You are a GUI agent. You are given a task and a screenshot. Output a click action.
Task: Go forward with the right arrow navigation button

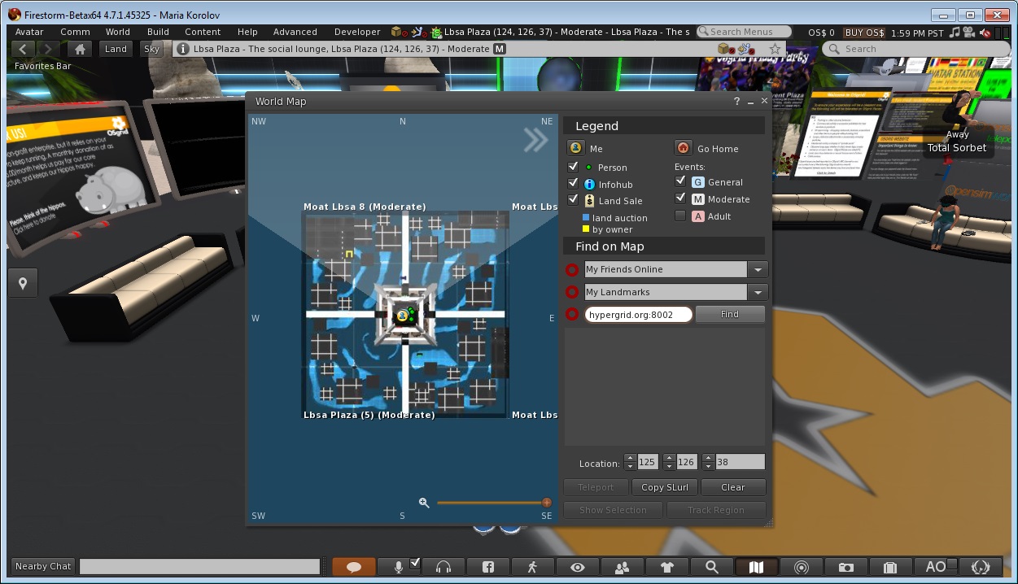(x=49, y=49)
